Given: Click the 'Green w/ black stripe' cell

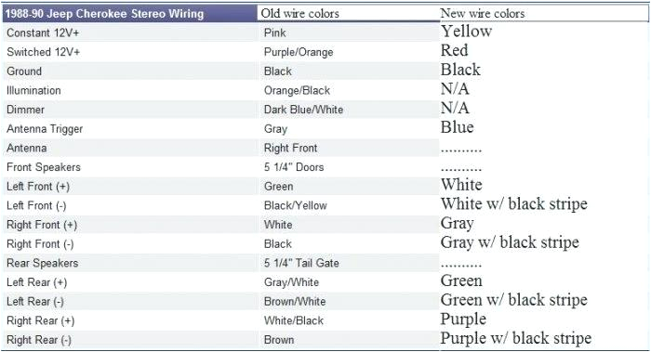Looking at the screenshot, I should 514,300.
